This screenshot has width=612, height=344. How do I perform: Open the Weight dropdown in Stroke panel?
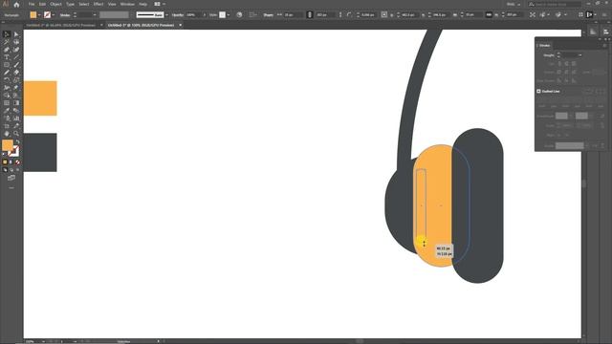580,55
